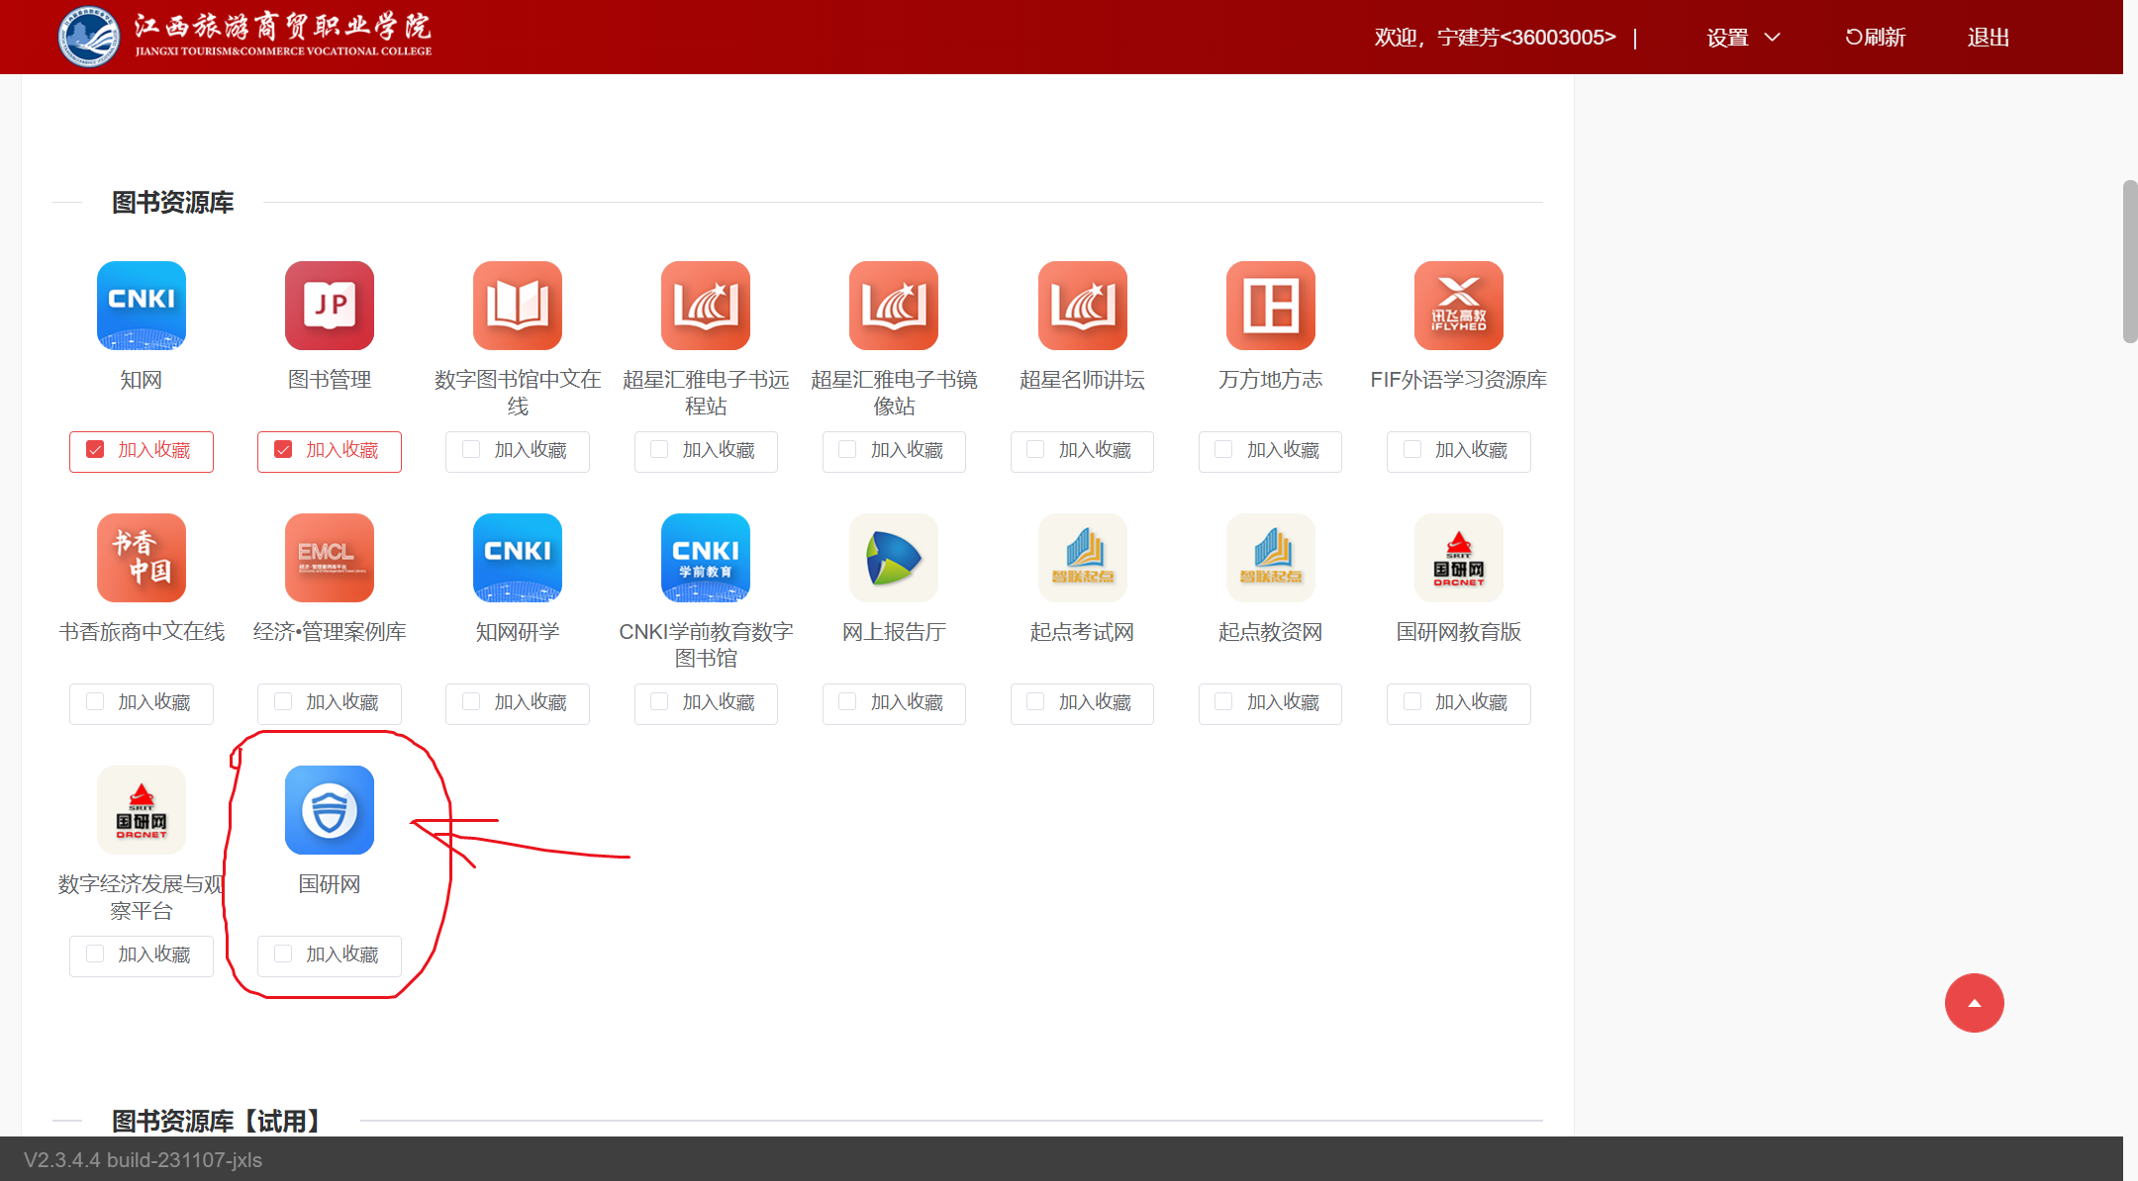2138x1181 pixels.
Task: Click the 万方地方志 label text
Action: click(x=1271, y=380)
